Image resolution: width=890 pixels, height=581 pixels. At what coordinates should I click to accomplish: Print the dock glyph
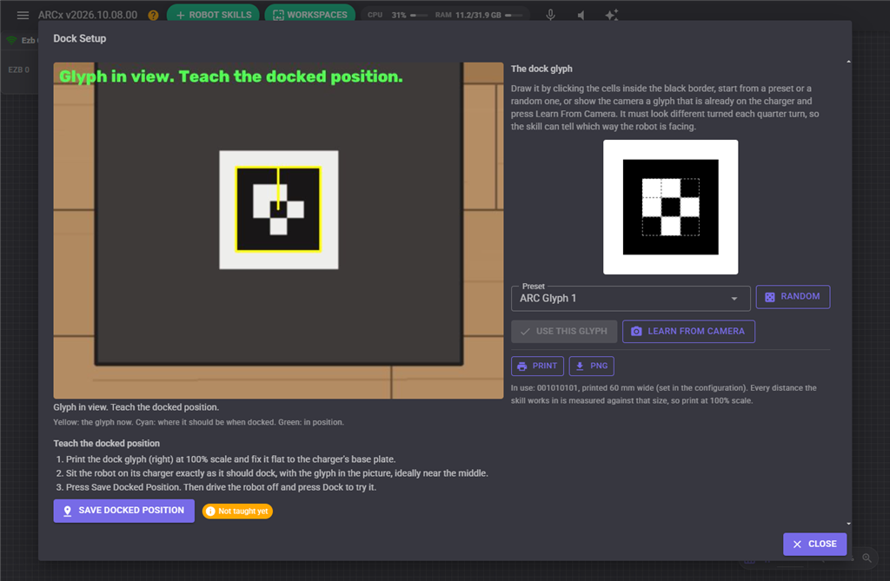click(537, 366)
